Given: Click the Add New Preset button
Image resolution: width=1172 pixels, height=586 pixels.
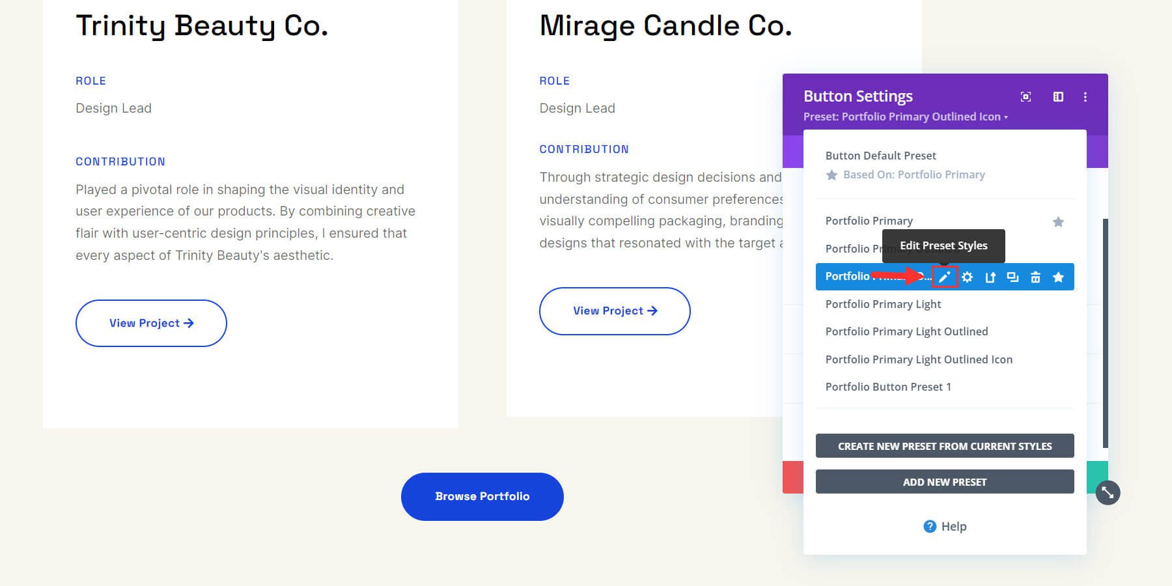Looking at the screenshot, I should pos(945,482).
